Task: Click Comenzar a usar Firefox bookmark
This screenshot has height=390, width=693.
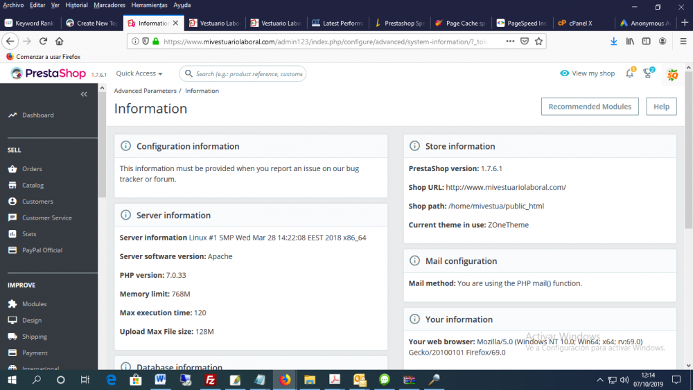Action: click(43, 57)
